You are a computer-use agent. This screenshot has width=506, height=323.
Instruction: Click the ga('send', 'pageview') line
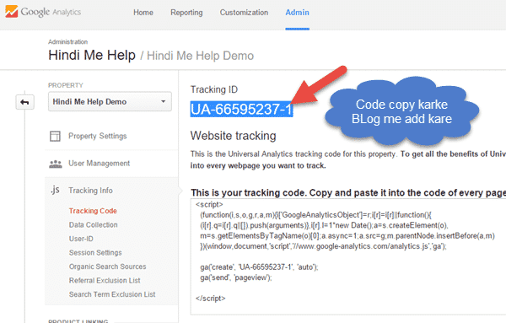click(236, 277)
